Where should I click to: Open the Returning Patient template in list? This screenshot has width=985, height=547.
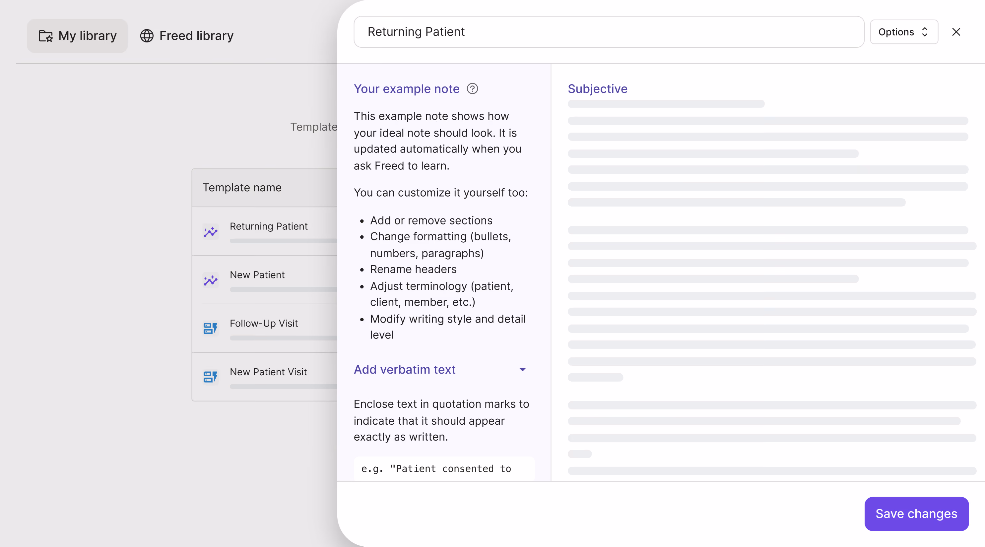[265, 231]
